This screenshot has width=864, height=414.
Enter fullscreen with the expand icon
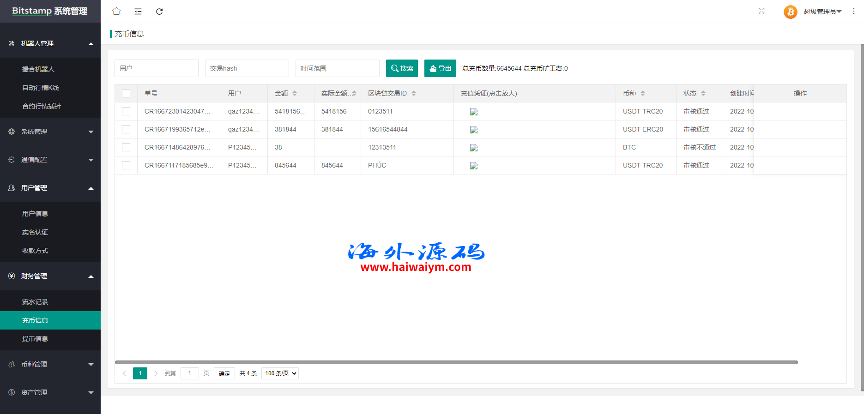[x=761, y=11]
